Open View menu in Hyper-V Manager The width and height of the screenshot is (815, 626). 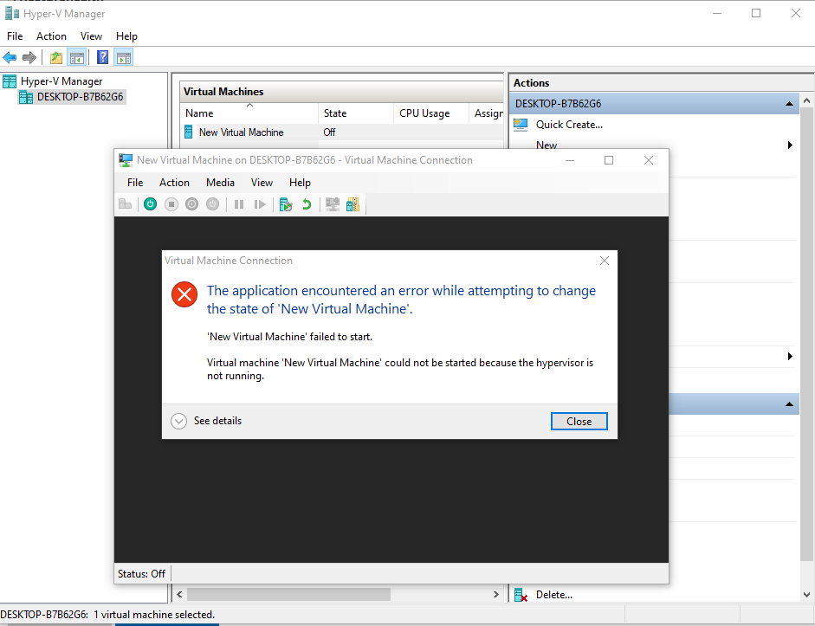tap(91, 36)
